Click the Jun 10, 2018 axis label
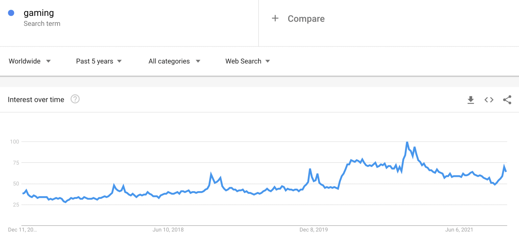The height and width of the screenshot is (239, 519). pos(168,230)
